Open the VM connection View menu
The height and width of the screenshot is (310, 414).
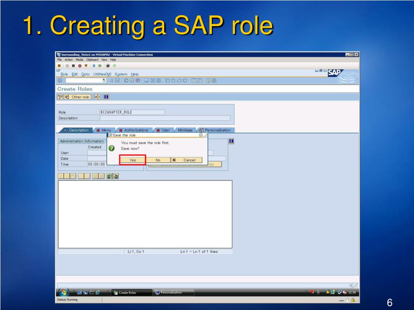[x=104, y=60]
